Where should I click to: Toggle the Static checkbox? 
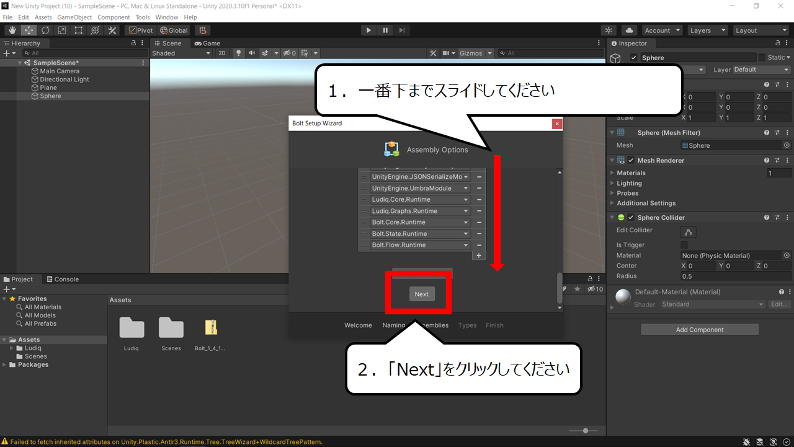pyautogui.click(x=762, y=58)
